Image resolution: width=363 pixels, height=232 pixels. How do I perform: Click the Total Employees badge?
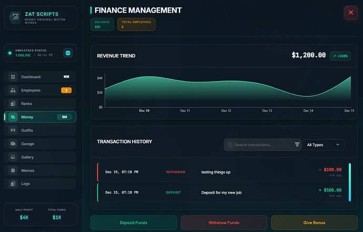pos(136,24)
